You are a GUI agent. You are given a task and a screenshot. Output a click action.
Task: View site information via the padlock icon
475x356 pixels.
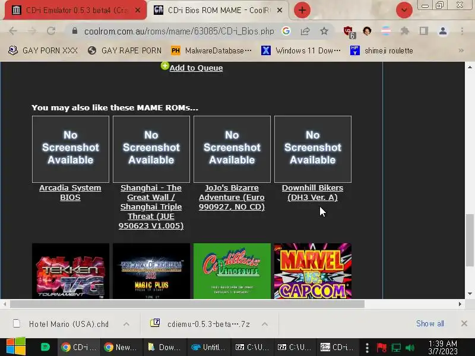[x=75, y=31]
